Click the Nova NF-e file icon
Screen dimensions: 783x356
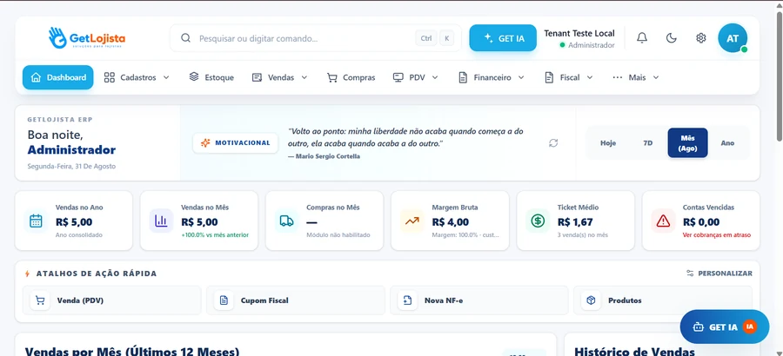click(x=407, y=300)
